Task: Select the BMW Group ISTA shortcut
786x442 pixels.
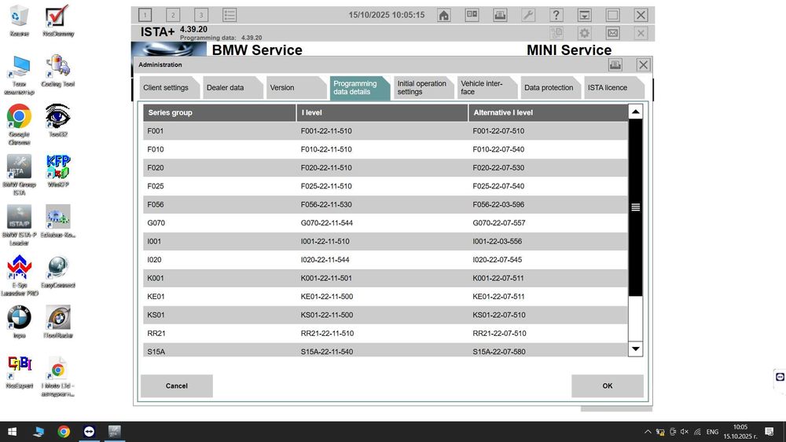Action: [19, 175]
